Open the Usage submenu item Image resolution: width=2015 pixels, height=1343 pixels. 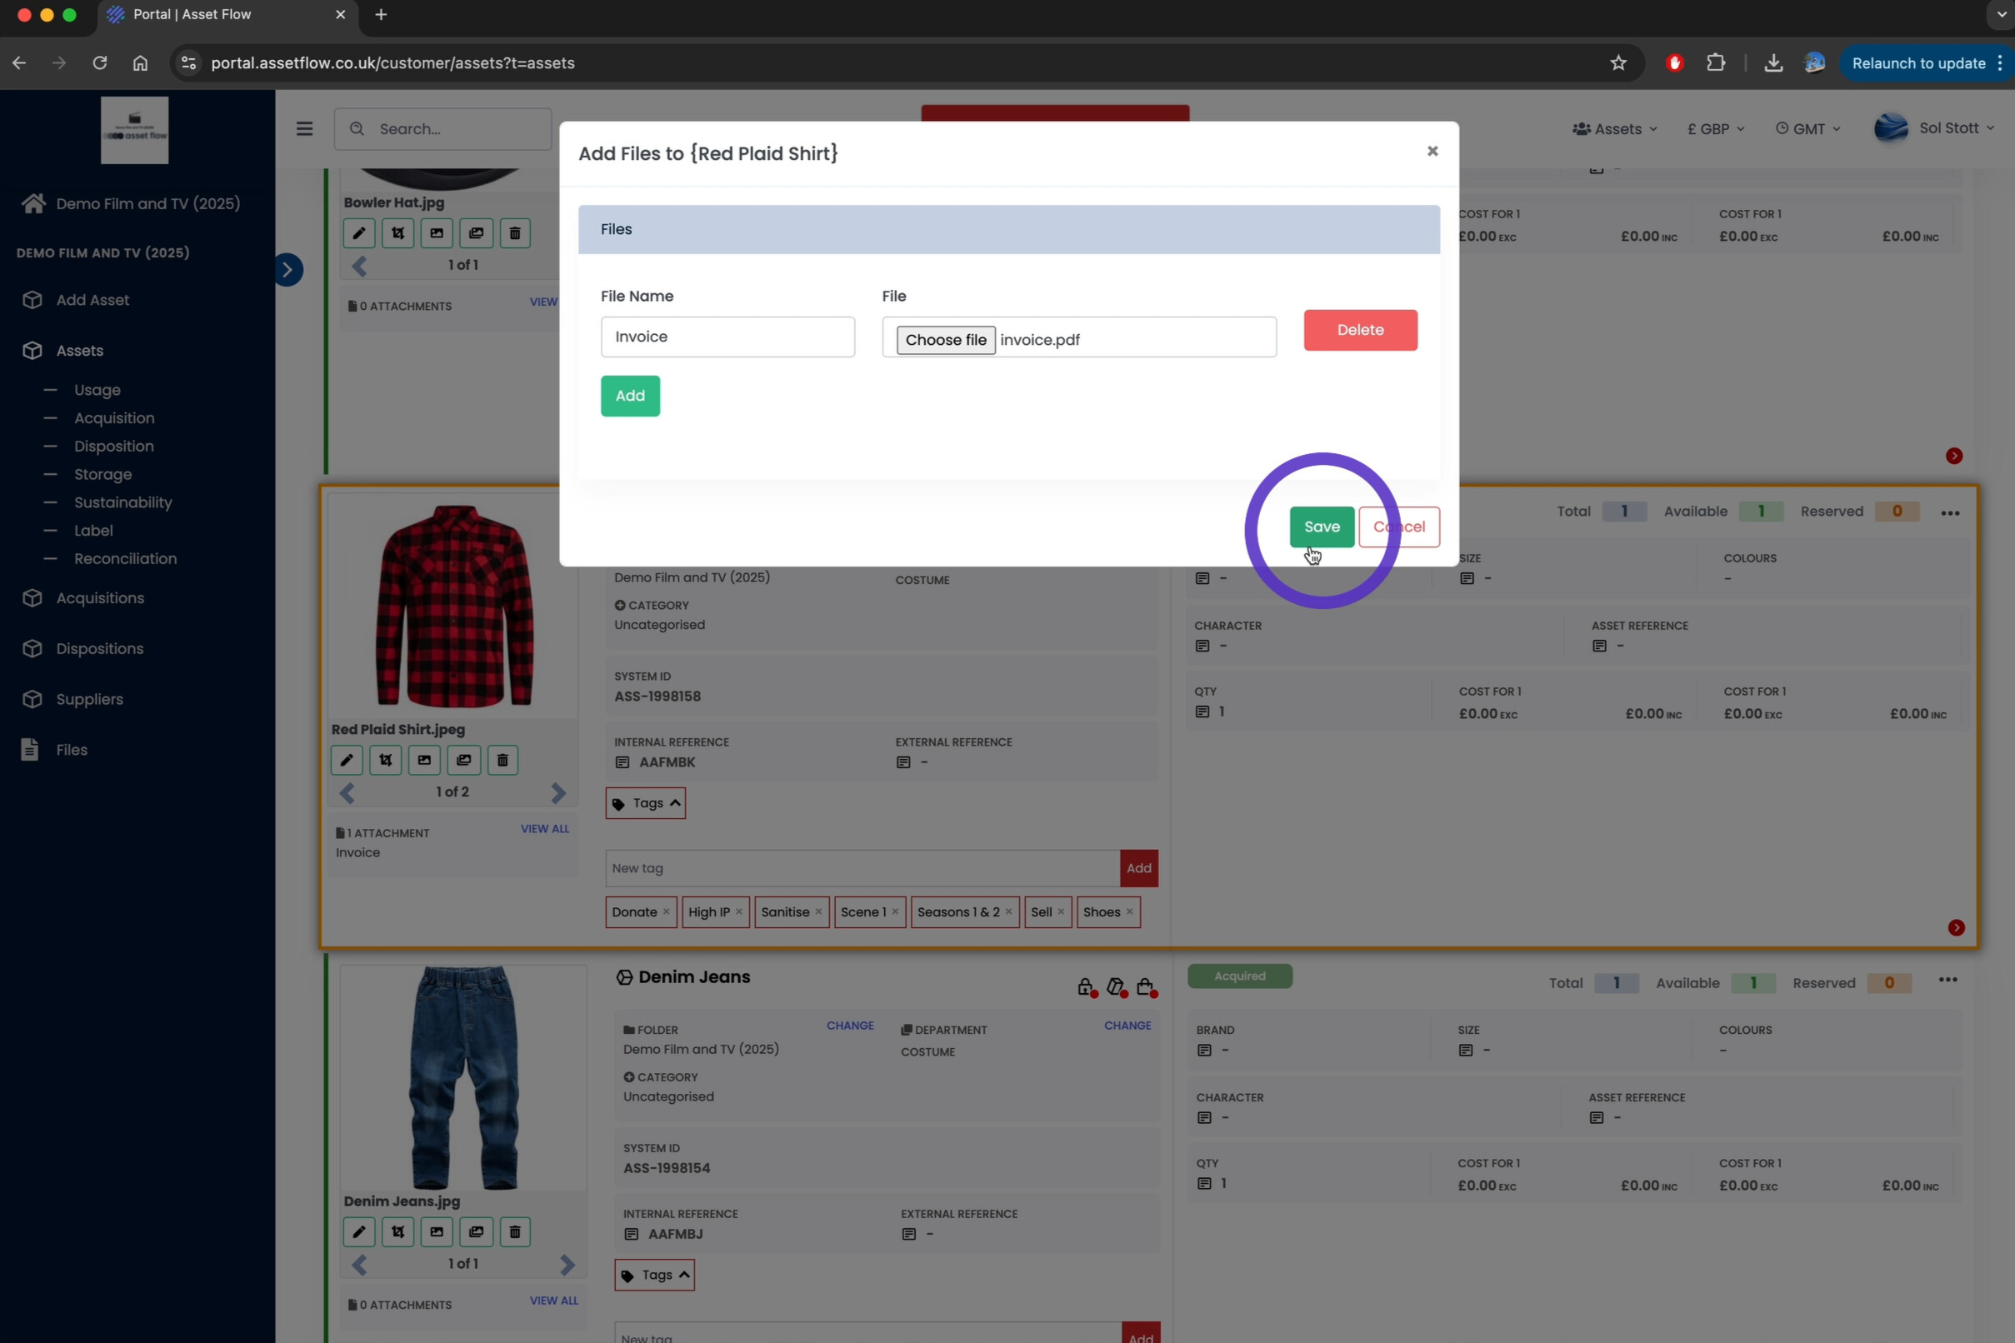[97, 391]
